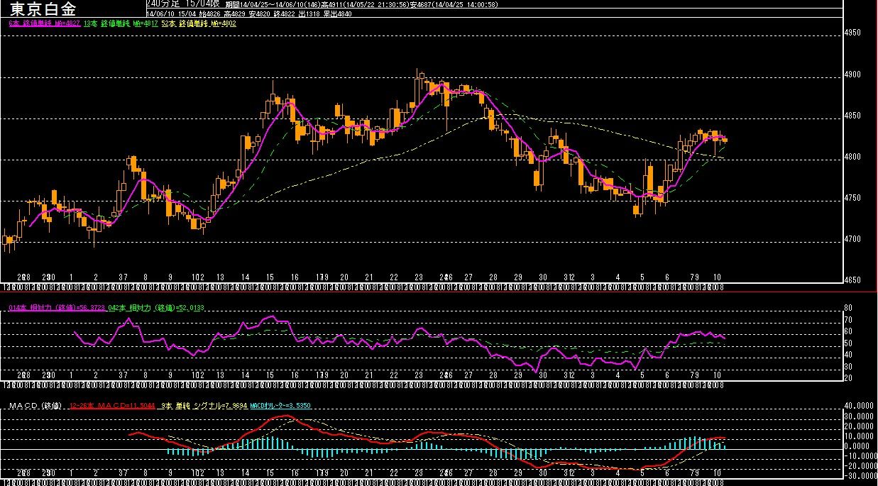Image resolution: width=878 pixels, height=486 pixels.
Task: Click the 4650 price axis label
Action: point(852,280)
